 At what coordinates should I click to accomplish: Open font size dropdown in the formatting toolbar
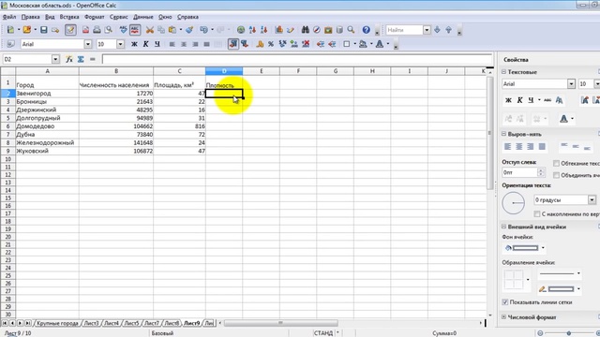click(x=121, y=44)
